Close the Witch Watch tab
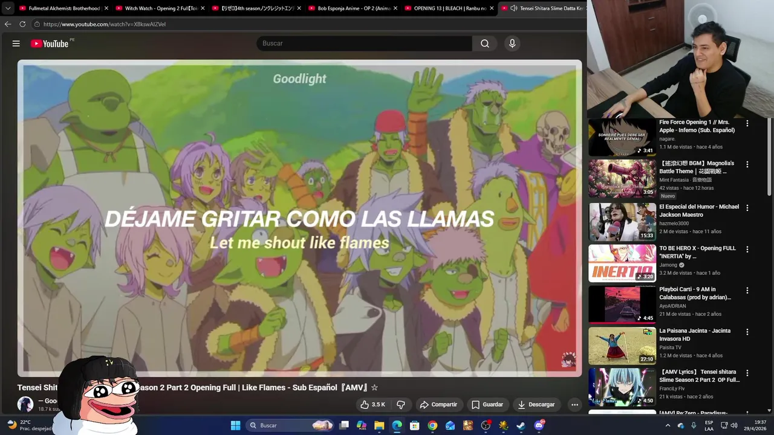 (x=203, y=8)
